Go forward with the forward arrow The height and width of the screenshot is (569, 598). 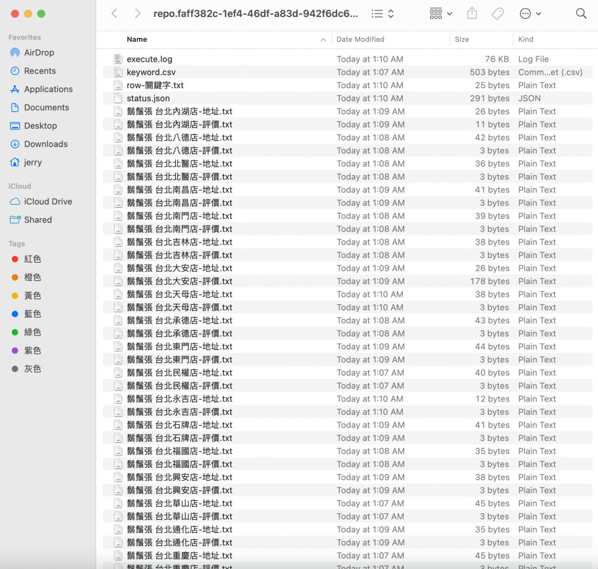pyautogui.click(x=138, y=14)
